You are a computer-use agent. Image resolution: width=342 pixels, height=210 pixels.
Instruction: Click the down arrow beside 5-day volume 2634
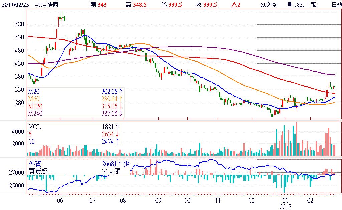click(117, 134)
